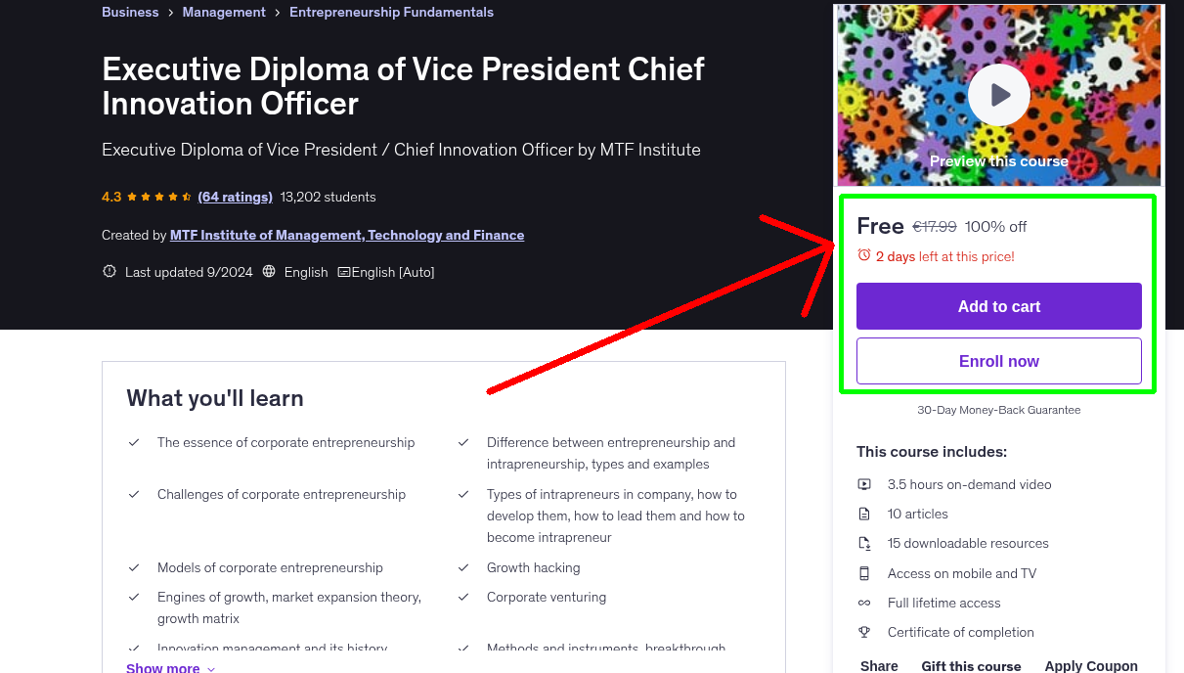The height and width of the screenshot is (673, 1184).
Task: Open the Management breadcrumb category
Action: pos(224,12)
